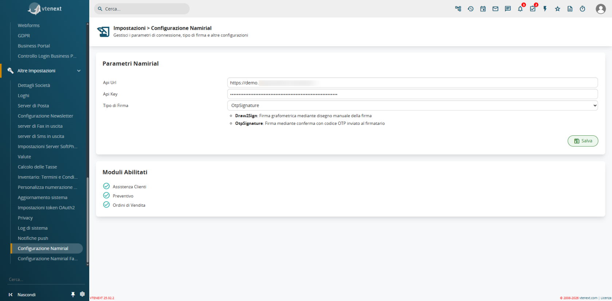The image size is (612, 301).
Task: Open the Licenza footer link
Action: click(606, 298)
